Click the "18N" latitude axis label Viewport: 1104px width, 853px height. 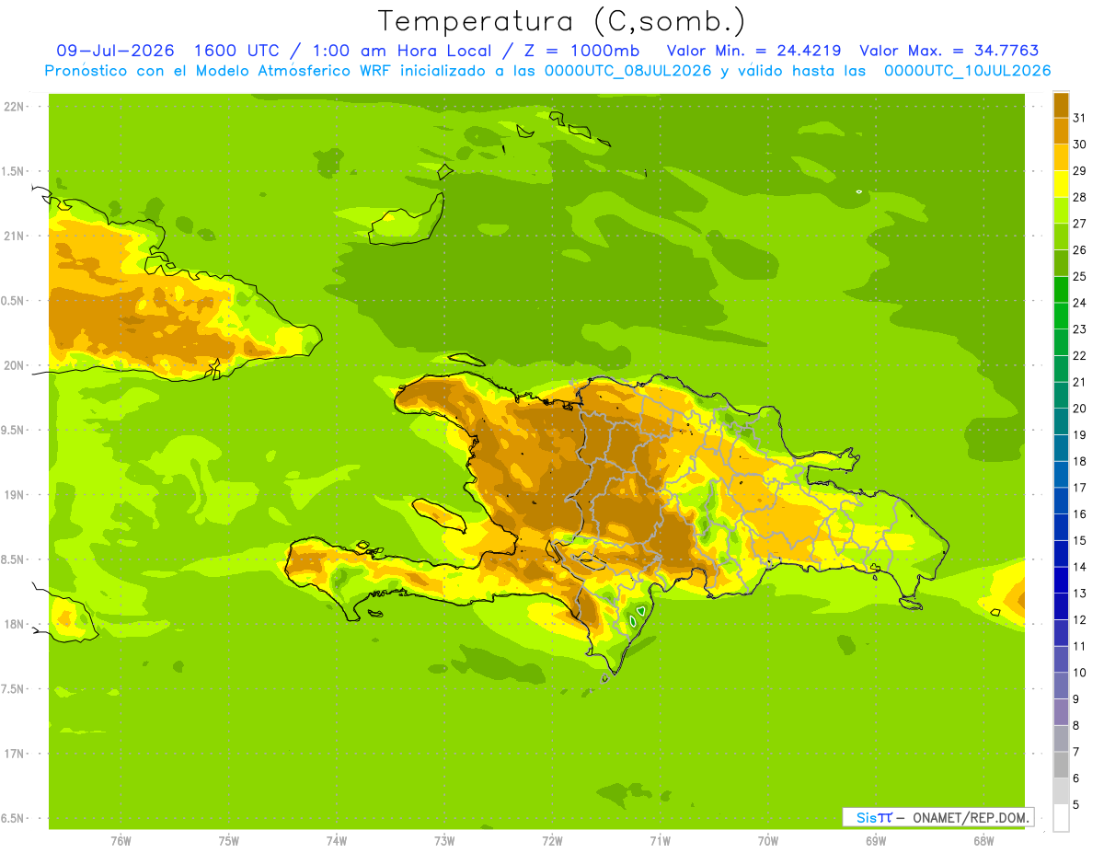(x=14, y=624)
